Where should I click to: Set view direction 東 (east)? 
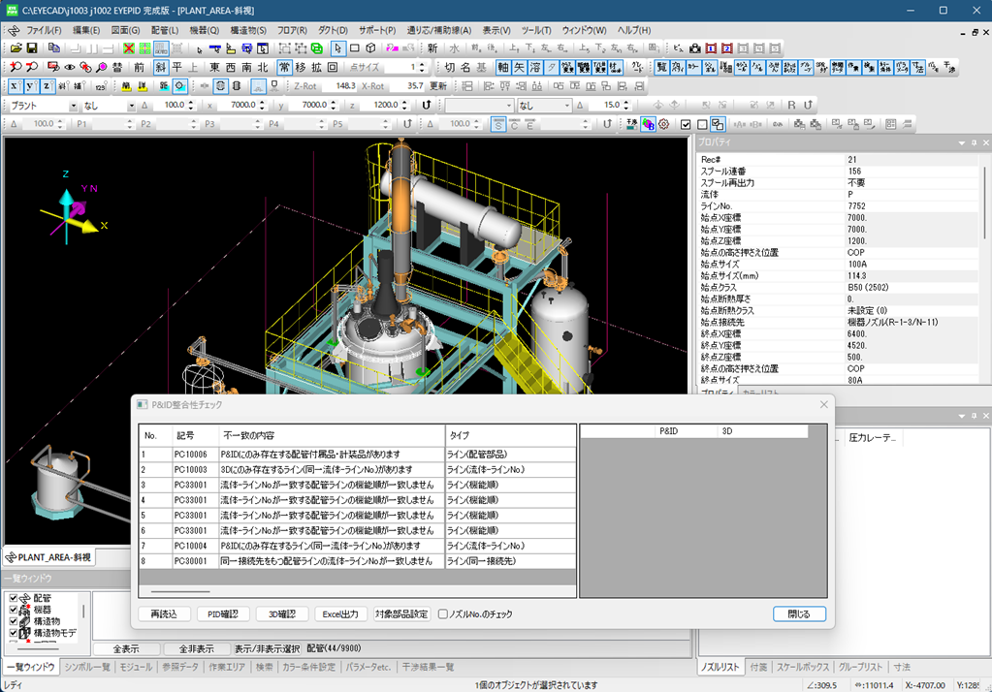coord(214,67)
